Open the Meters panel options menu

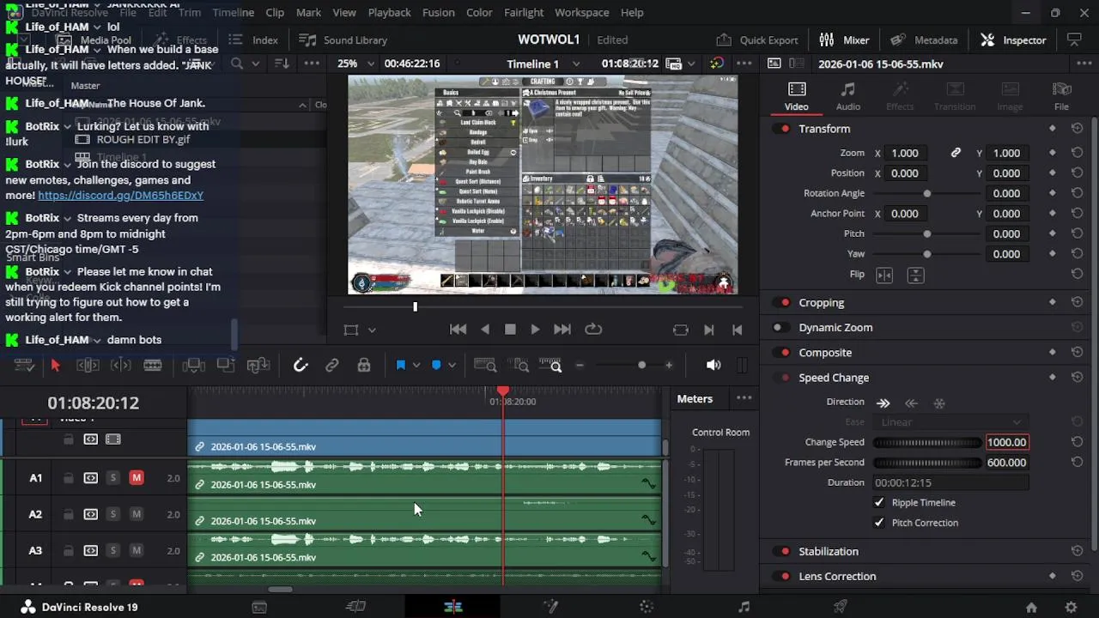coord(744,398)
